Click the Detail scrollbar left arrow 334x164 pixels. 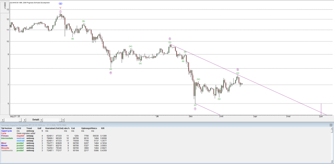click(x=41, y=120)
